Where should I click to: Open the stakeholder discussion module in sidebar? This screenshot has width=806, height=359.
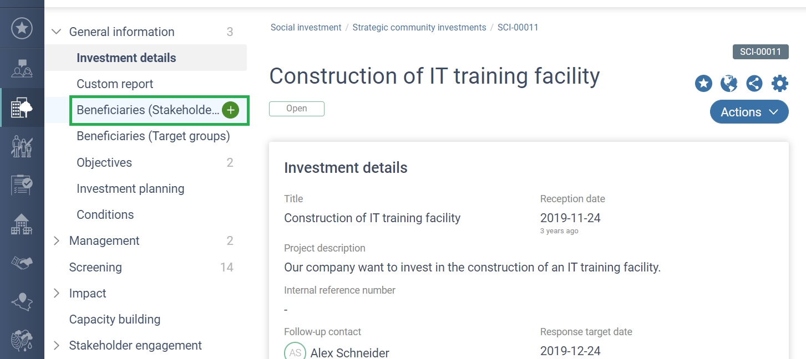point(22,68)
